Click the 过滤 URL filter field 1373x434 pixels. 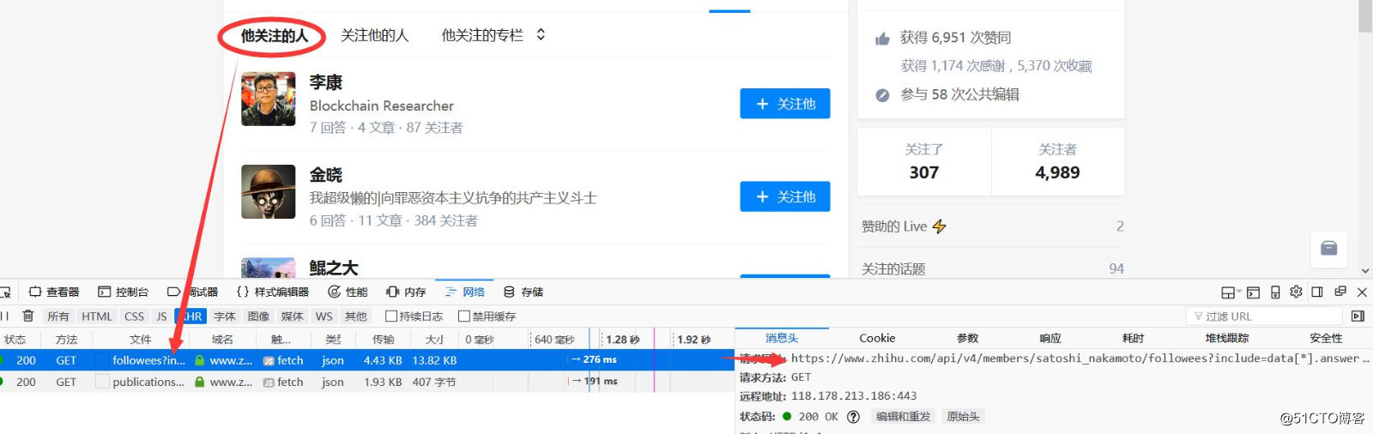(x=1264, y=316)
